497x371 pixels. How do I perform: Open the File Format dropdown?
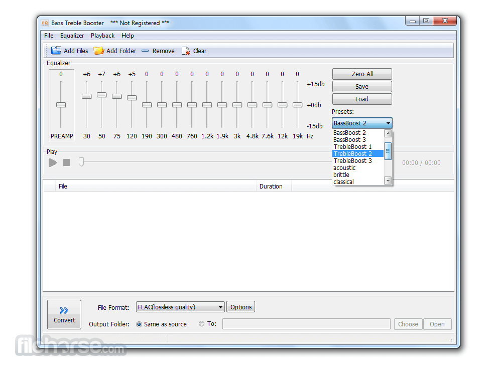tap(180, 307)
